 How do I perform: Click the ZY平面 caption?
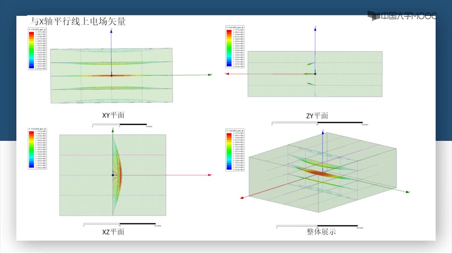point(317,116)
